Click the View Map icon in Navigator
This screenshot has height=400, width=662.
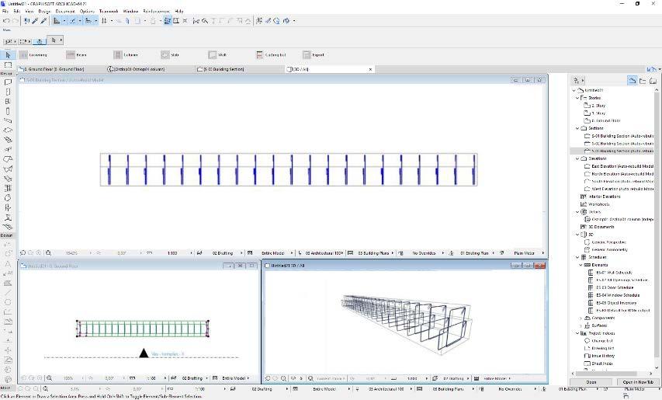tap(643, 80)
